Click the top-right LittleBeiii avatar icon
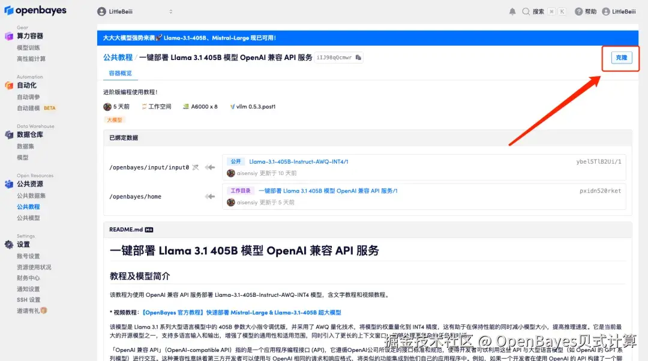This screenshot has width=648, height=361. (x=606, y=11)
